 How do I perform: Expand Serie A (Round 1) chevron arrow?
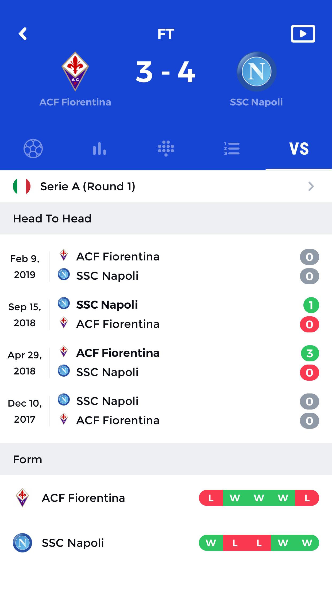[x=311, y=186]
